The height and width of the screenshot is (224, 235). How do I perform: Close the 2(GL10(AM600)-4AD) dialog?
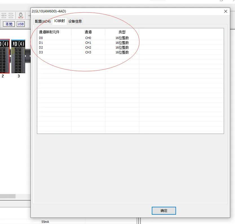tap(226, 11)
